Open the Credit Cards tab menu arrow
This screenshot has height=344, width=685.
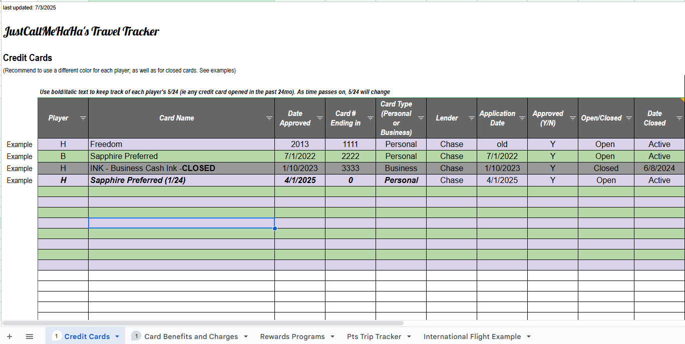(x=117, y=336)
